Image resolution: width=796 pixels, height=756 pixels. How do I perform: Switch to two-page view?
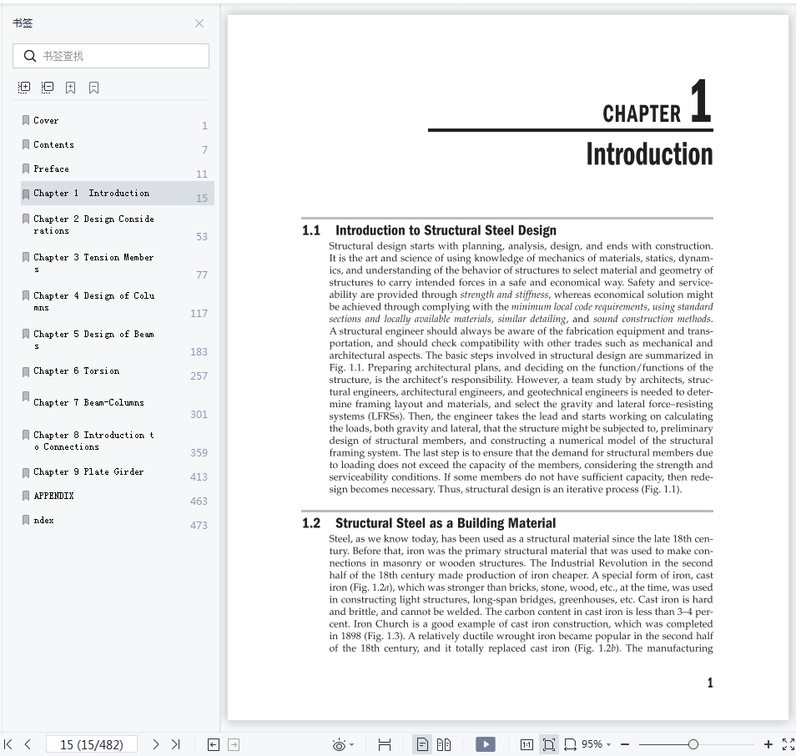click(x=444, y=745)
